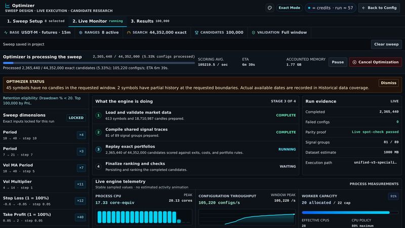Viewport: 405px width, 228px height.
Task: Pause the optimizer run
Action: pos(338,62)
